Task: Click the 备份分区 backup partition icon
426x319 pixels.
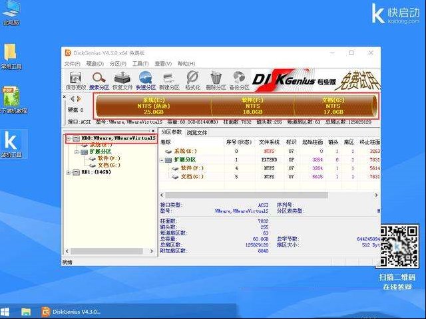Action: click(x=239, y=80)
